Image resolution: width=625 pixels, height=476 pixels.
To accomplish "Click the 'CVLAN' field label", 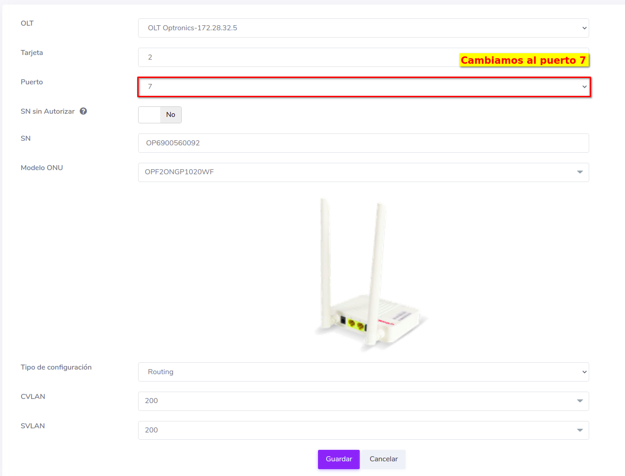I will tap(33, 397).
